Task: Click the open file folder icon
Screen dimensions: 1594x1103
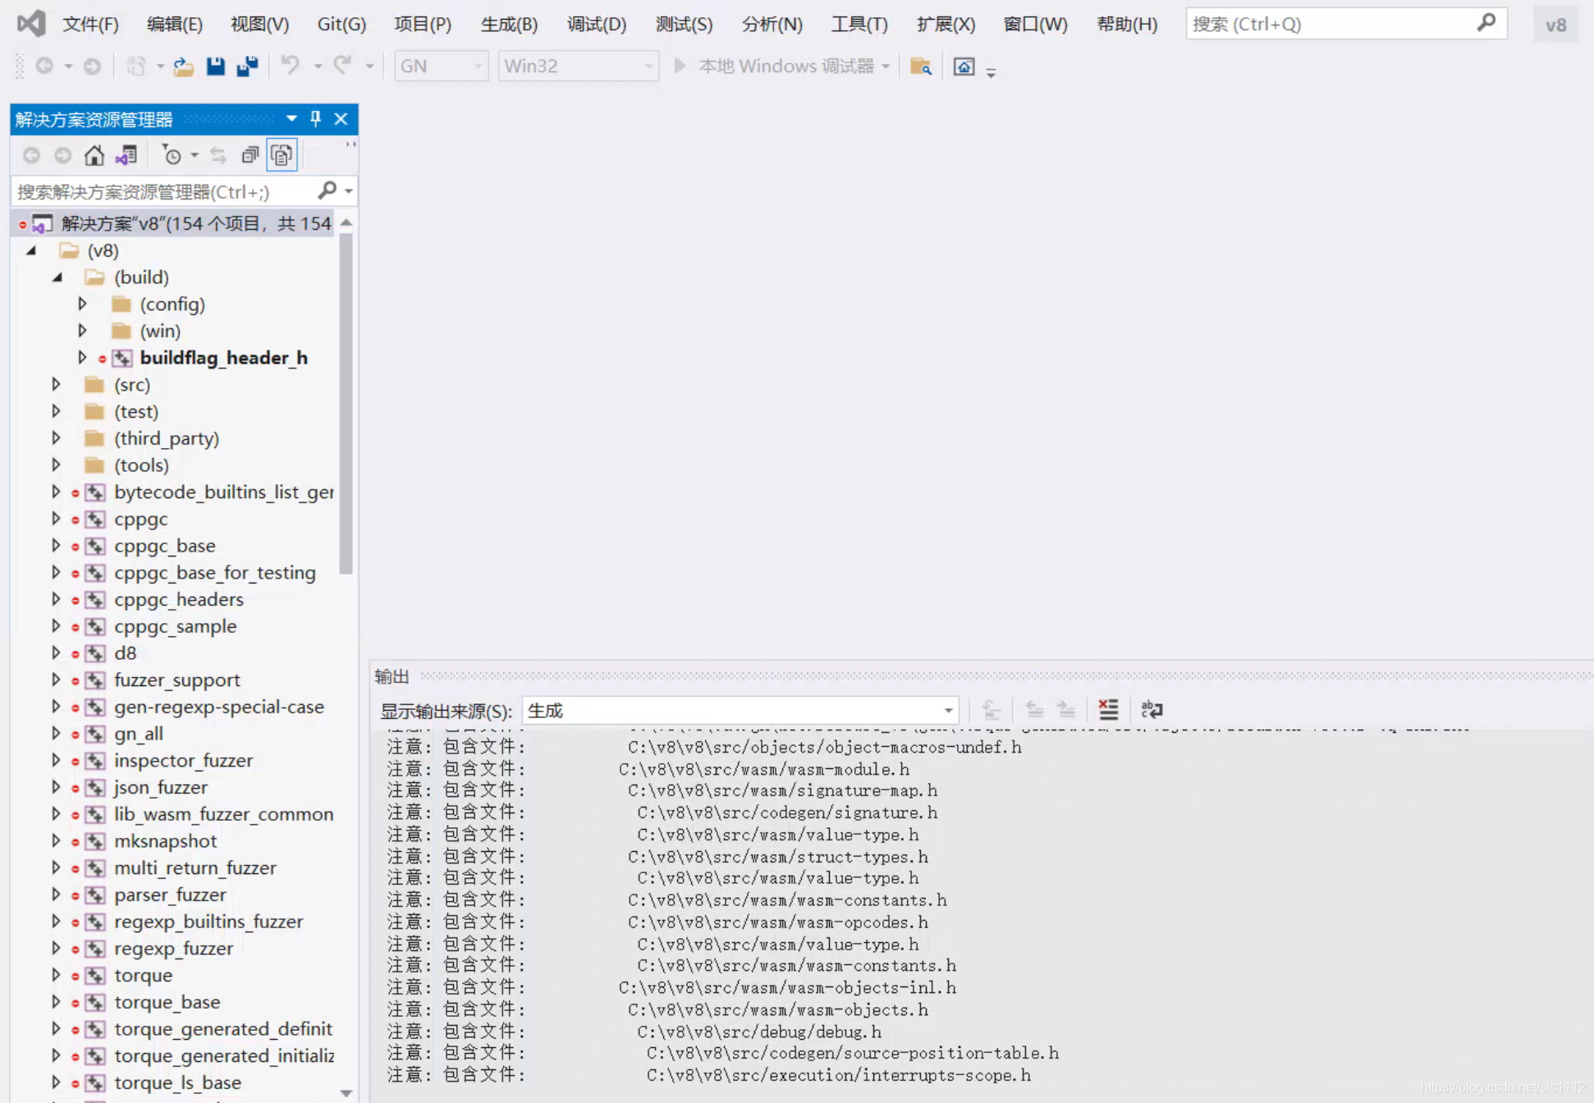Action: 183,66
